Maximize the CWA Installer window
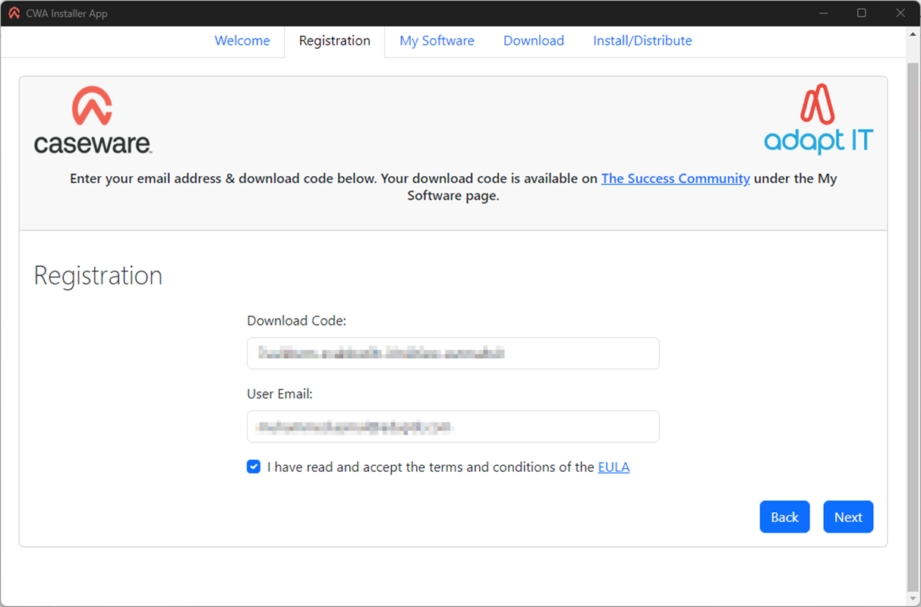 [x=861, y=13]
